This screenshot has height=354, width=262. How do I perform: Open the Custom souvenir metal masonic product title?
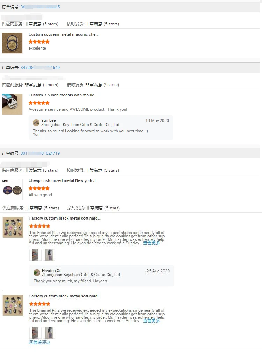[64, 34]
